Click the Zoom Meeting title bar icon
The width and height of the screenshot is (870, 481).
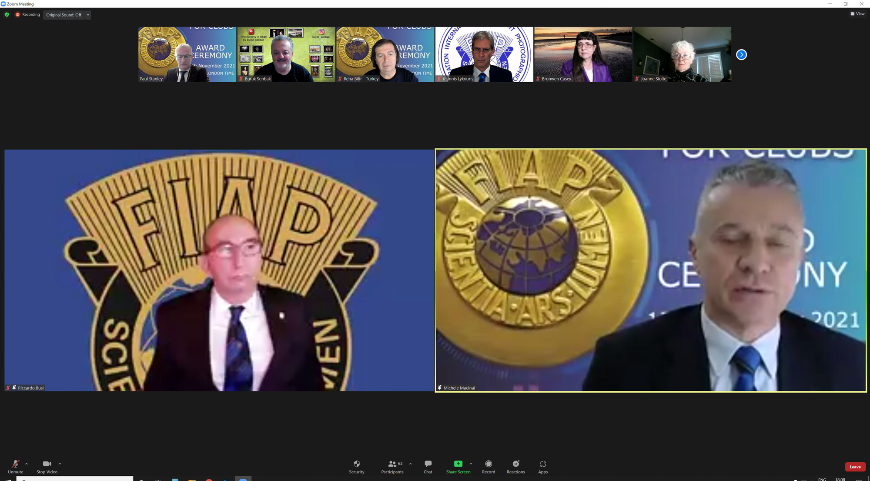pyautogui.click(x=3, y=4)
